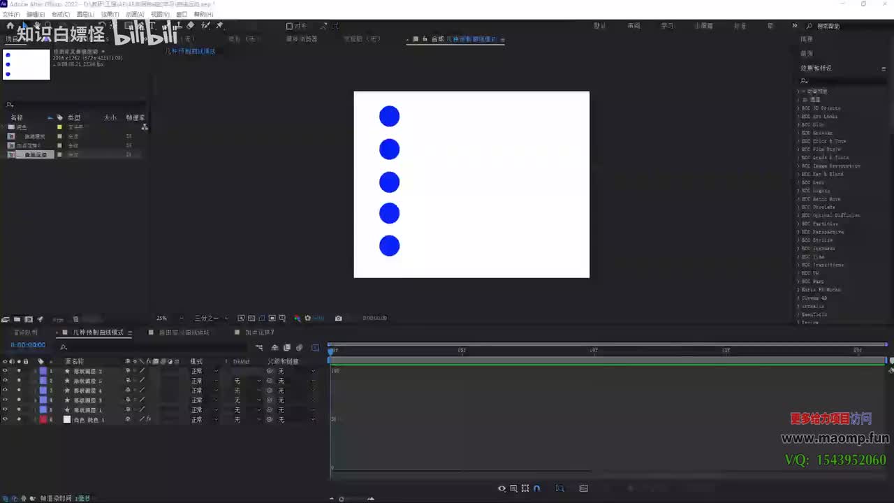Screen dimensions: 894x503
Task: Click the interpret footage icon in Project panel
Action: (6, 319)
